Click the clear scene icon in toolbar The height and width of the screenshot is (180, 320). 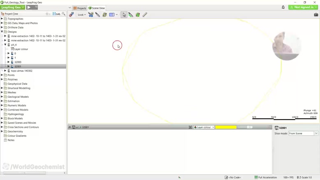[x=91, y=15]
